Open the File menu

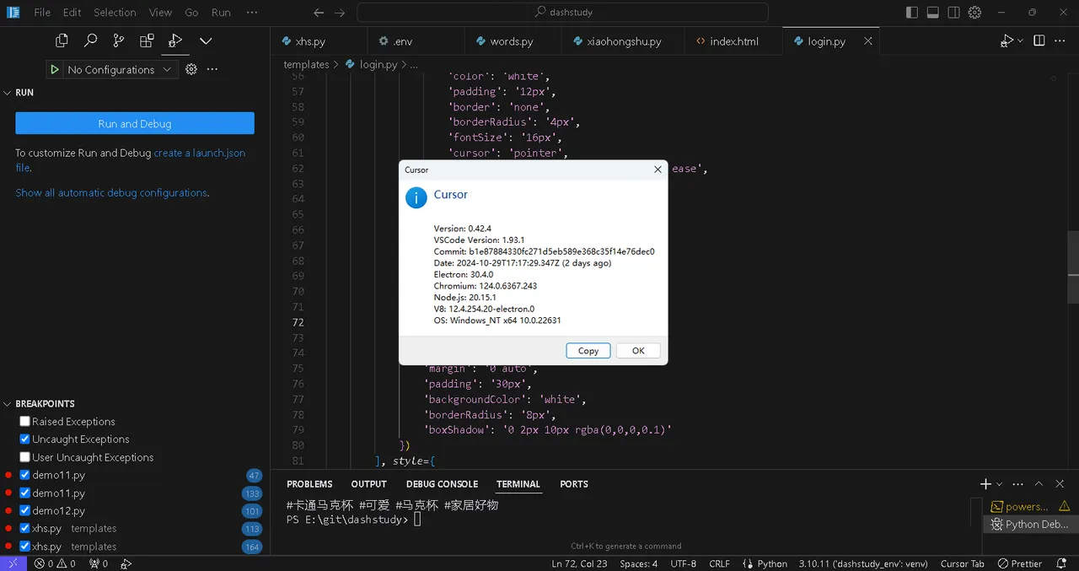coord(42,12)
